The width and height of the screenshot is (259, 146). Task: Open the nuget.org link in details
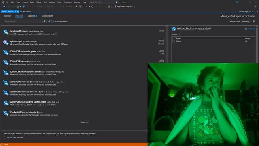(x=251, y=29)
